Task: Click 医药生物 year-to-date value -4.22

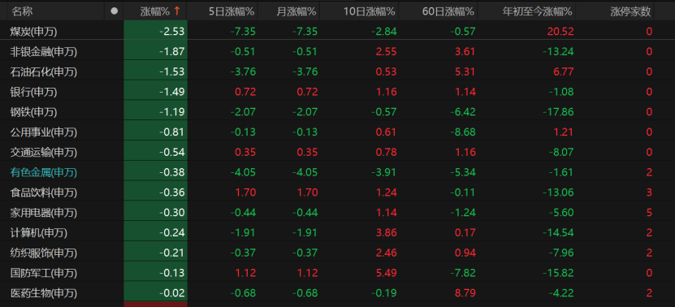Action: pyautogui.click(x=560, y=293)
